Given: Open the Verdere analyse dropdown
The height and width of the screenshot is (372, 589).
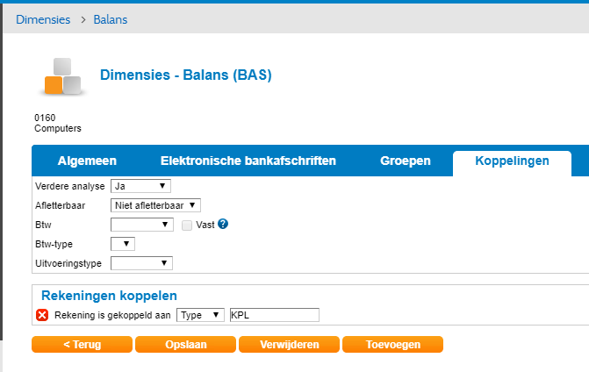Looking at the screenshot, I should coord(140,186).
